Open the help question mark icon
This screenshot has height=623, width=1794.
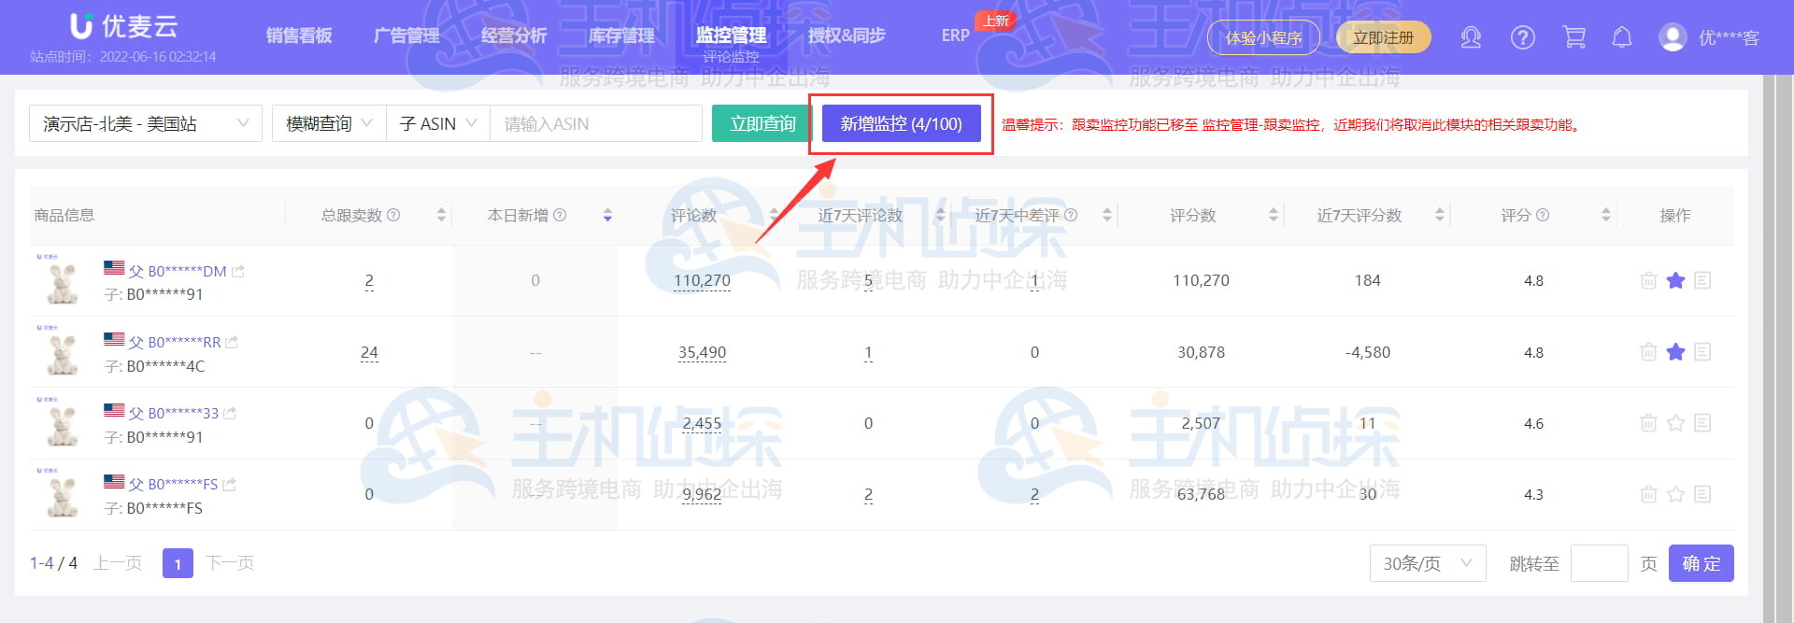pyautogui.click(x=1523, y=37)
